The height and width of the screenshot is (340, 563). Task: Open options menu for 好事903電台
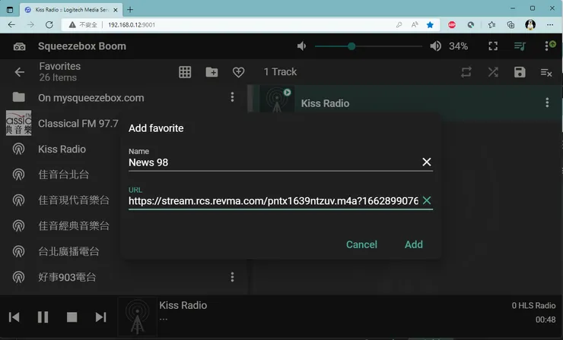232,276
